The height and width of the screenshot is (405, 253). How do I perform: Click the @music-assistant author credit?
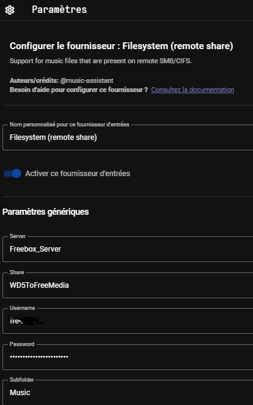point(86,80)
